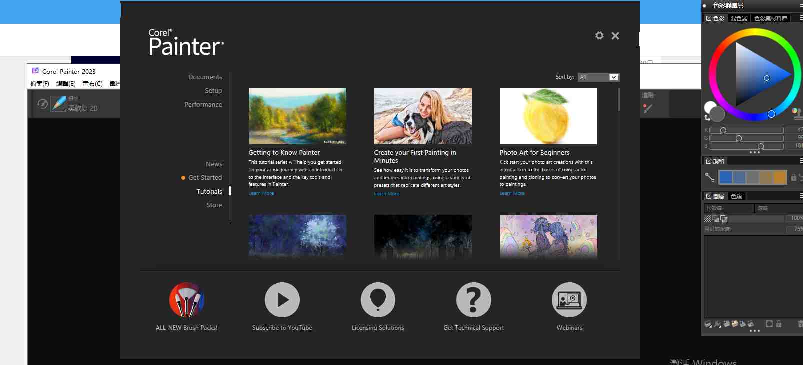The width and height of the screenshot is (803, 365).
Task: Swap main and additional colors arrows
Action: (x=707, y=118)
